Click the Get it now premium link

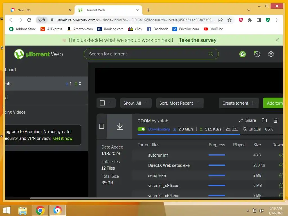pos(63,138)
